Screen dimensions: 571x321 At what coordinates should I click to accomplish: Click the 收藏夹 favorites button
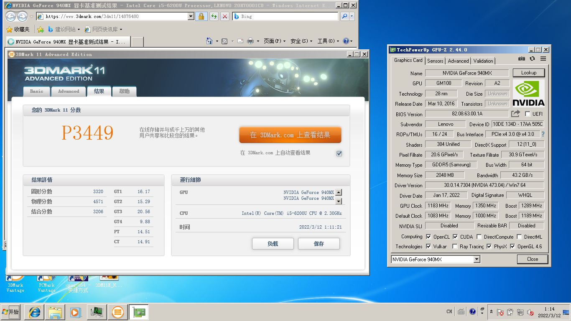tap(18, 29)
